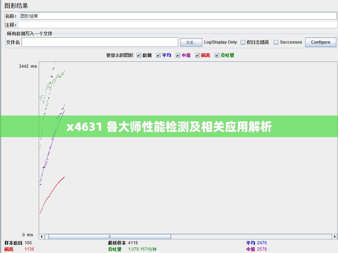This screenshot has width=338, height=253.
Task: Click the 图形结果 panel title
Action: tap(17, 6)
